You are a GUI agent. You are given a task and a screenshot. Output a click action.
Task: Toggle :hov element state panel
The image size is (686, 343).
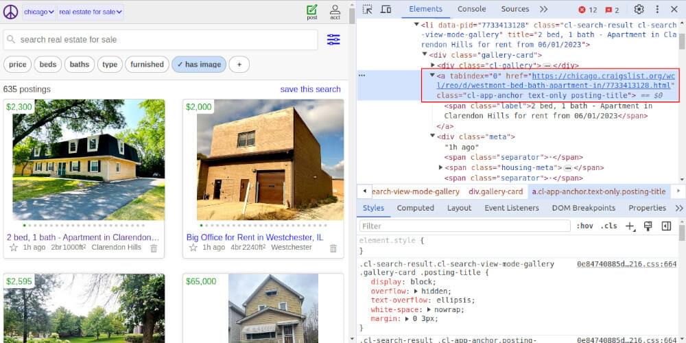[584, 226]
